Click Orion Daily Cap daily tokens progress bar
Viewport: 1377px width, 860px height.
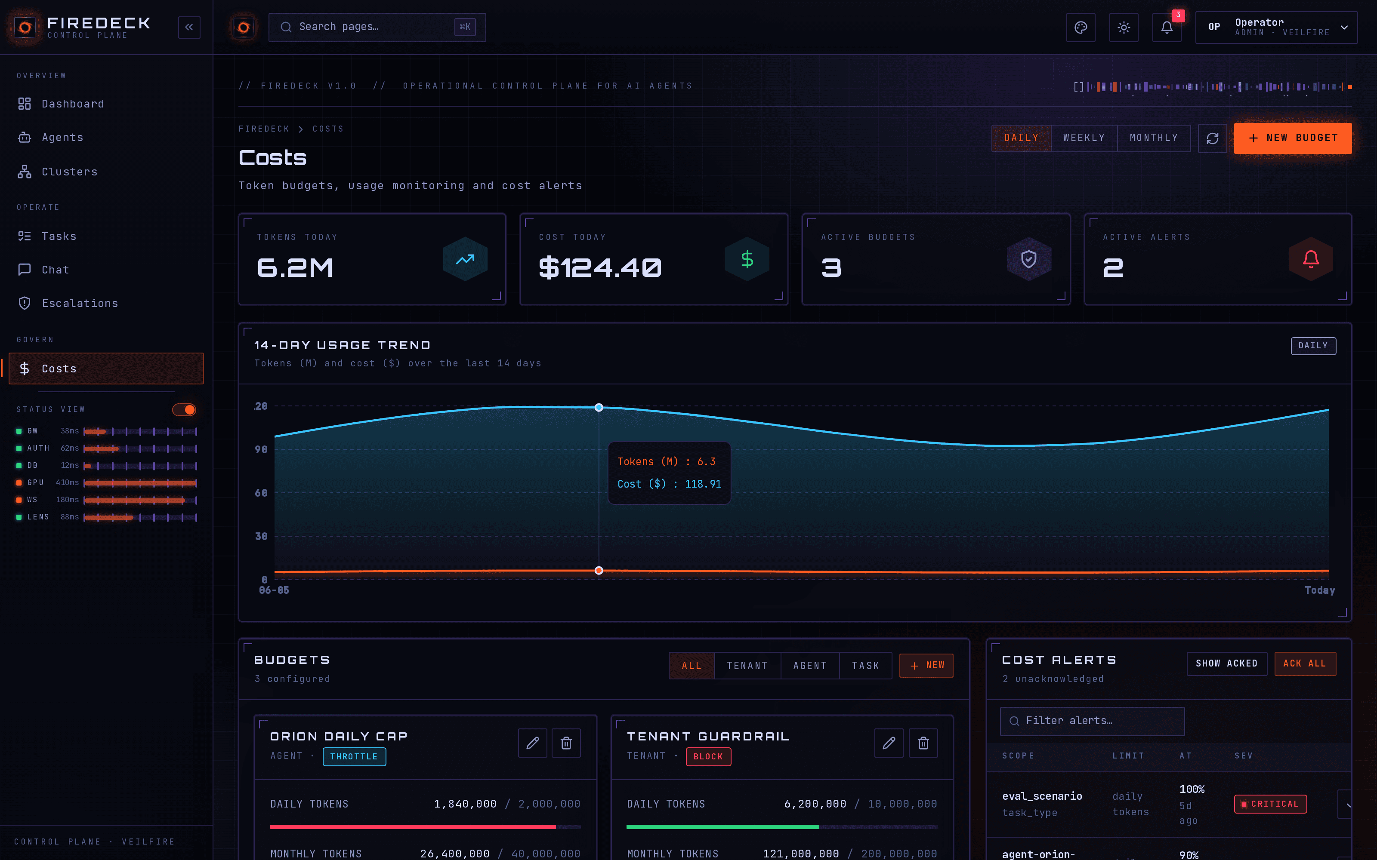(425, 827)
